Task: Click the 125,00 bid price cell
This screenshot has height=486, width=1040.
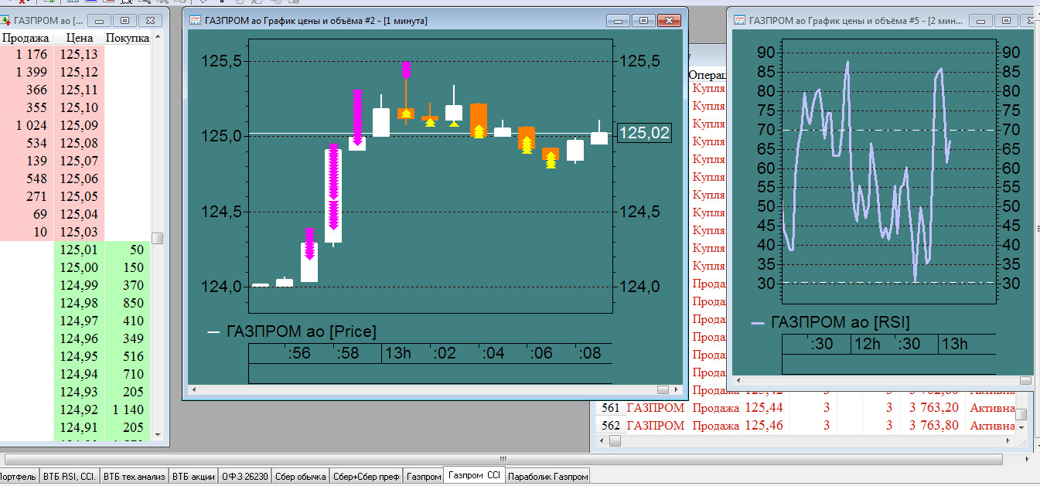Action: point(79,267)
